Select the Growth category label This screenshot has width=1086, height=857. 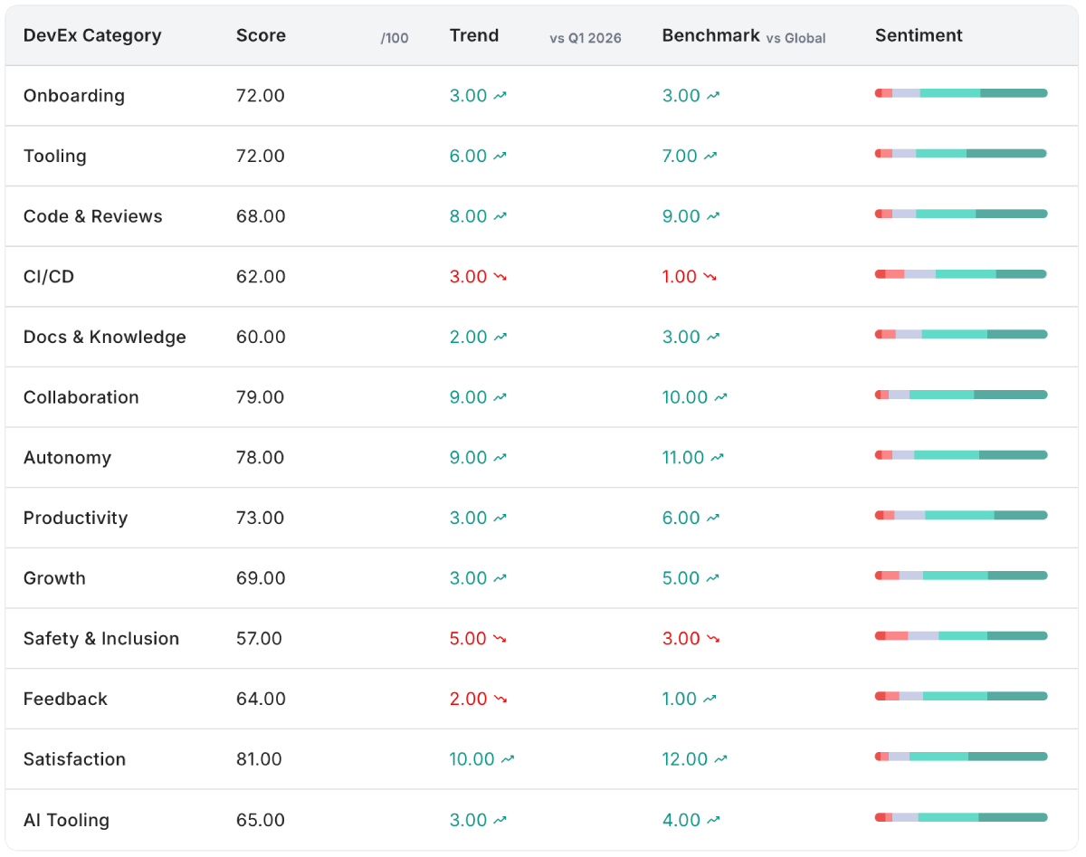point(54,578)
